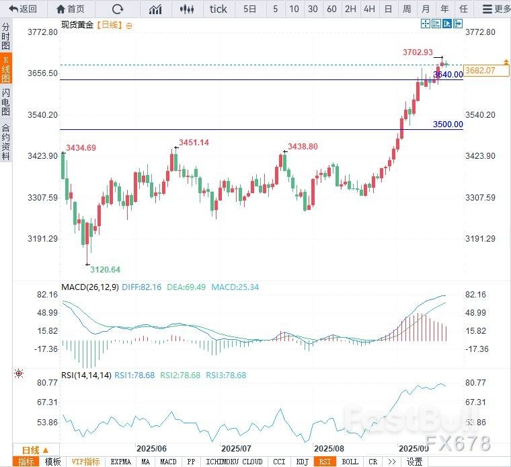Switch to the 分时图 side tab

coord(6,36)
